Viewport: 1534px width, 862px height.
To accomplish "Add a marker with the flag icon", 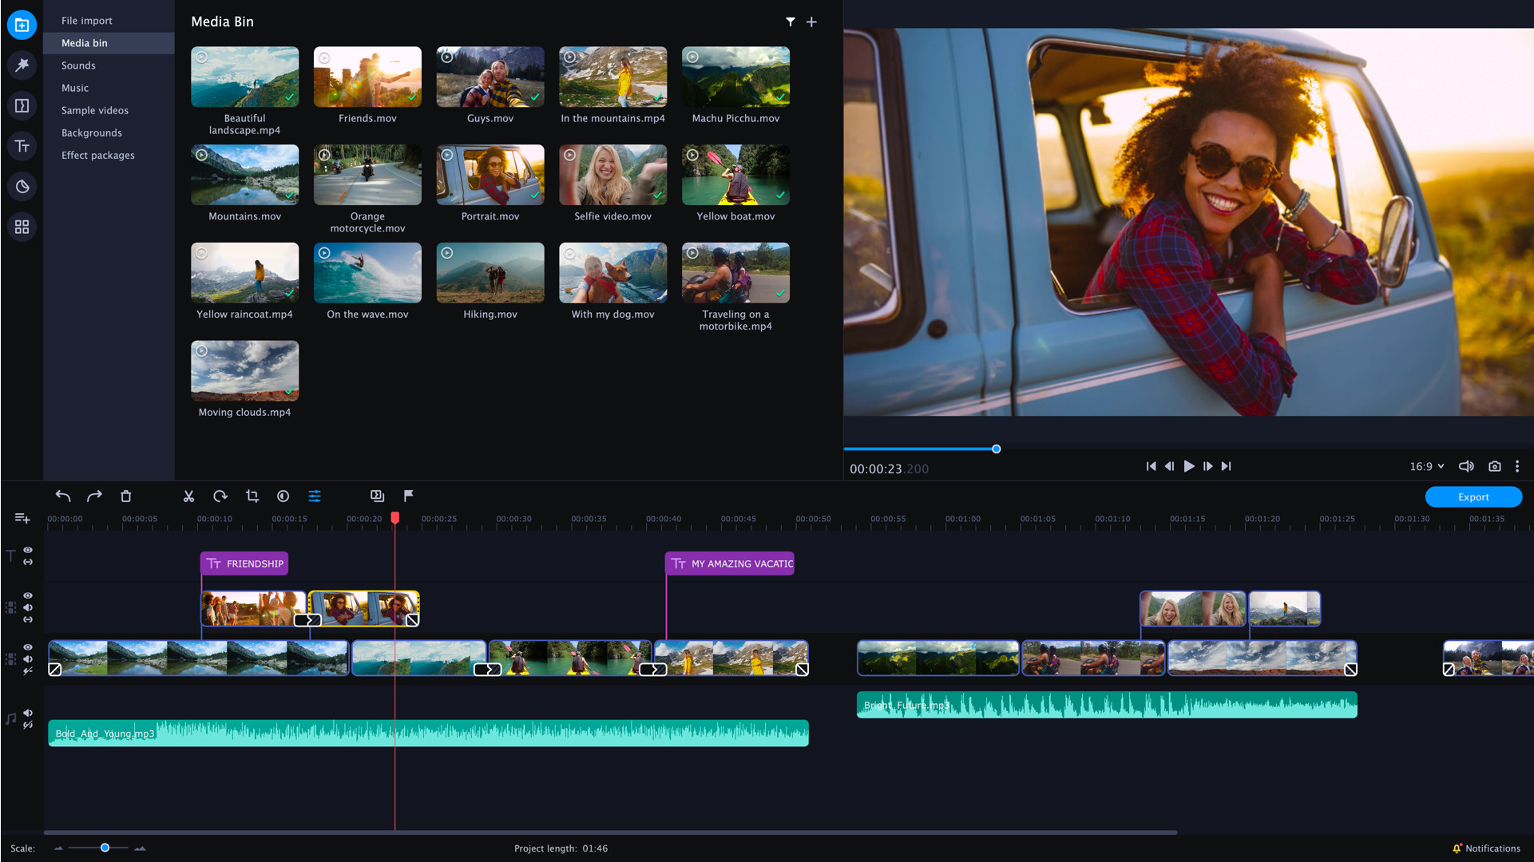I will (x=408, y=496).
